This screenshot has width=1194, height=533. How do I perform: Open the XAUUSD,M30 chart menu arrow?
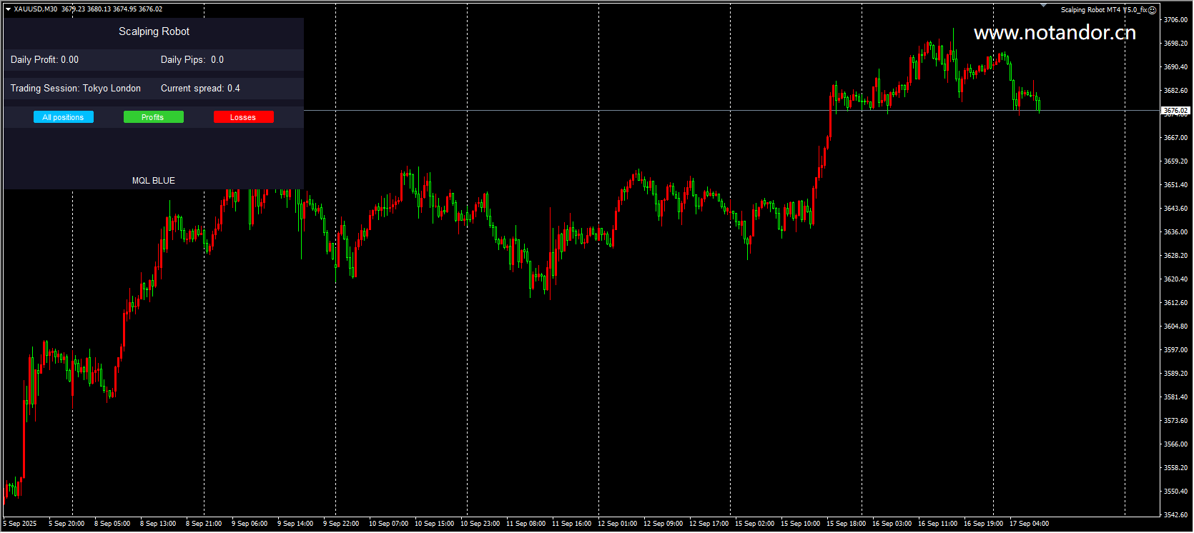tap(8, 9)
